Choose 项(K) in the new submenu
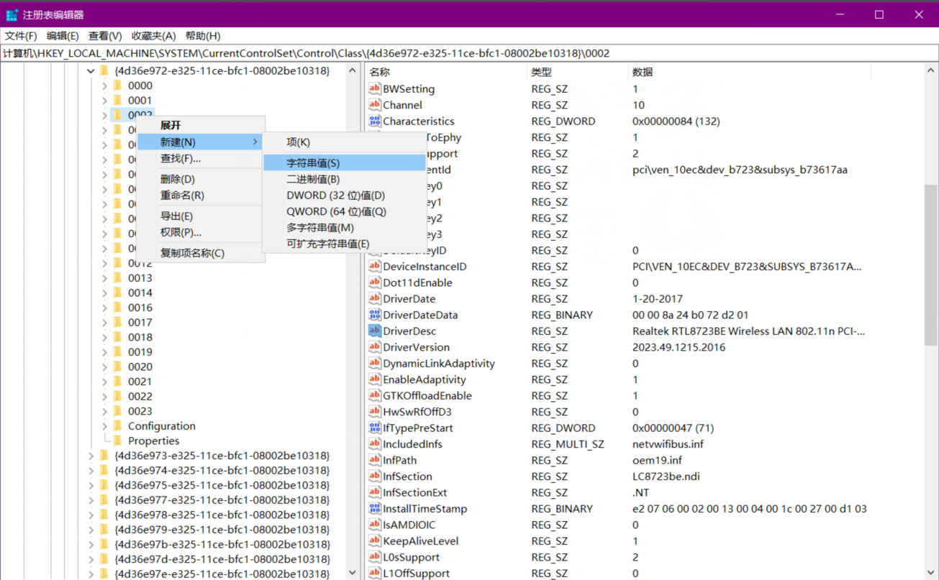 click(x=345, y=142)
